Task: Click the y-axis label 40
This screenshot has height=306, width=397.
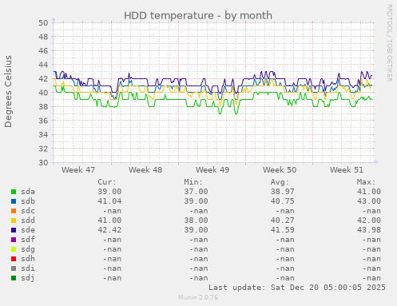Action: 43,93
